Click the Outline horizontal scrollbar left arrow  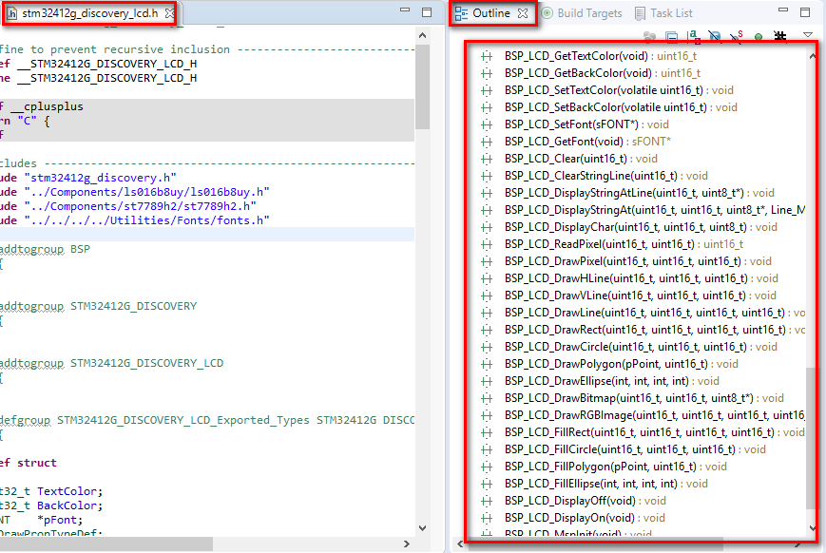pyautogui.click(x=460, y=544)
